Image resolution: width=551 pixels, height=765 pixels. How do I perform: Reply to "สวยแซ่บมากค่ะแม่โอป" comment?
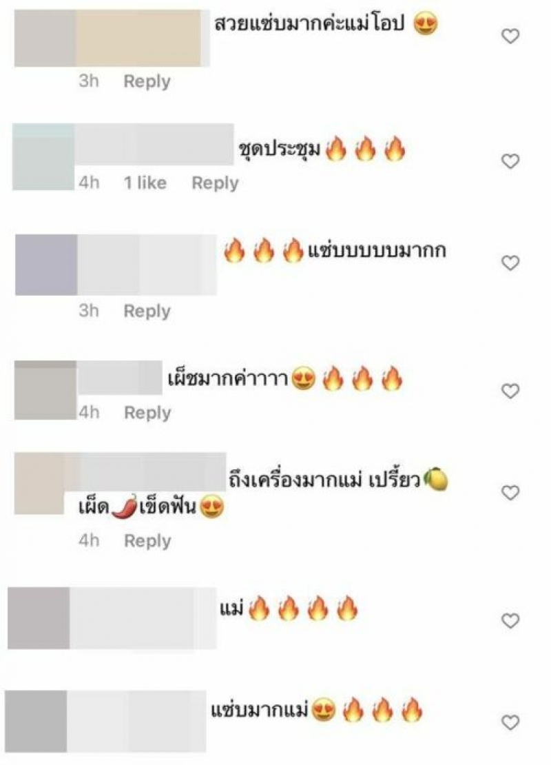(147, 81)
